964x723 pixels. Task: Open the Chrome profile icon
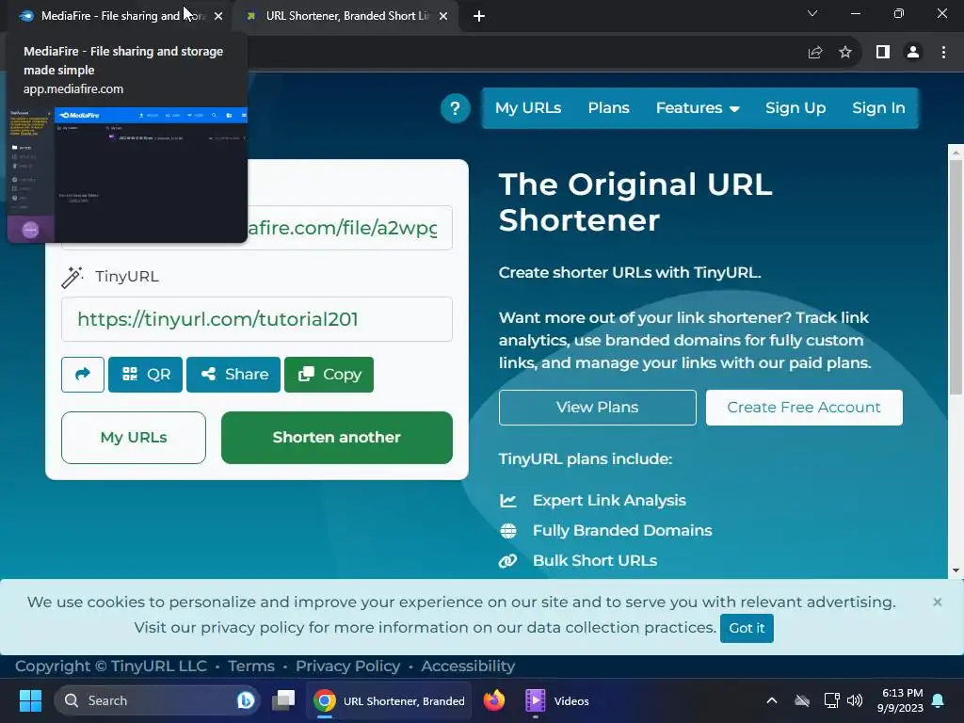pos(913,53)
